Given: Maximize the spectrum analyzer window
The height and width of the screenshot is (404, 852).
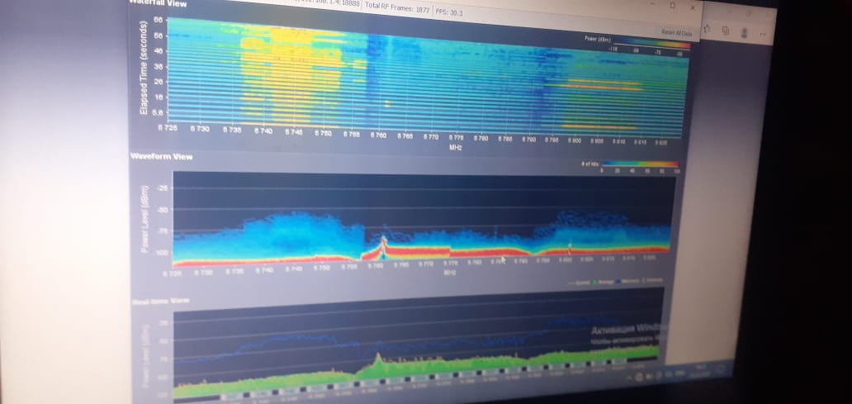Looking at the screenshot, I should click(672, 5).
